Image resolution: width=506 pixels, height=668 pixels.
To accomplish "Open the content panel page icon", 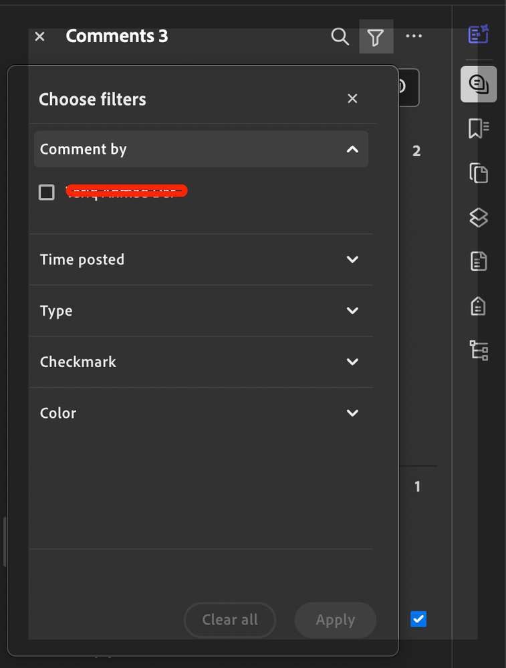I will pyautogui.click(x=479, y=261).
